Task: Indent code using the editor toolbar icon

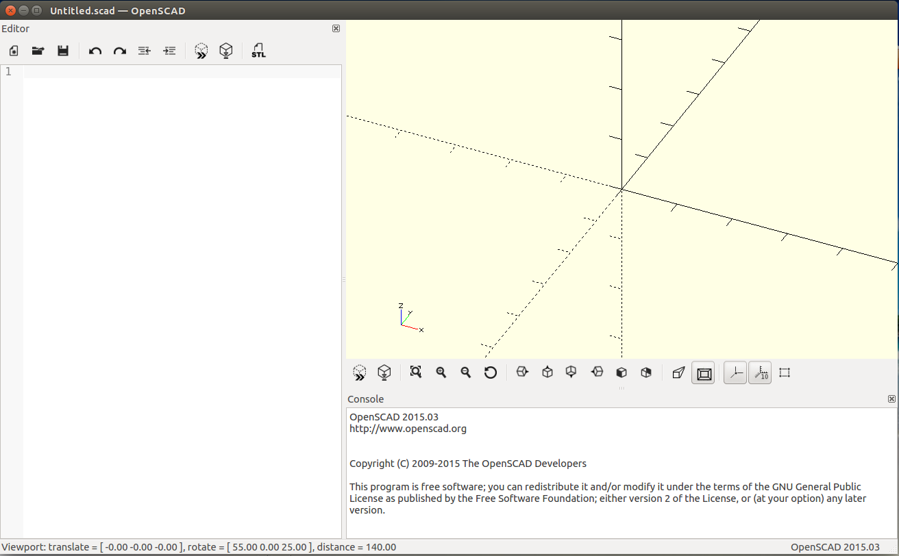Action: (169, 51)
